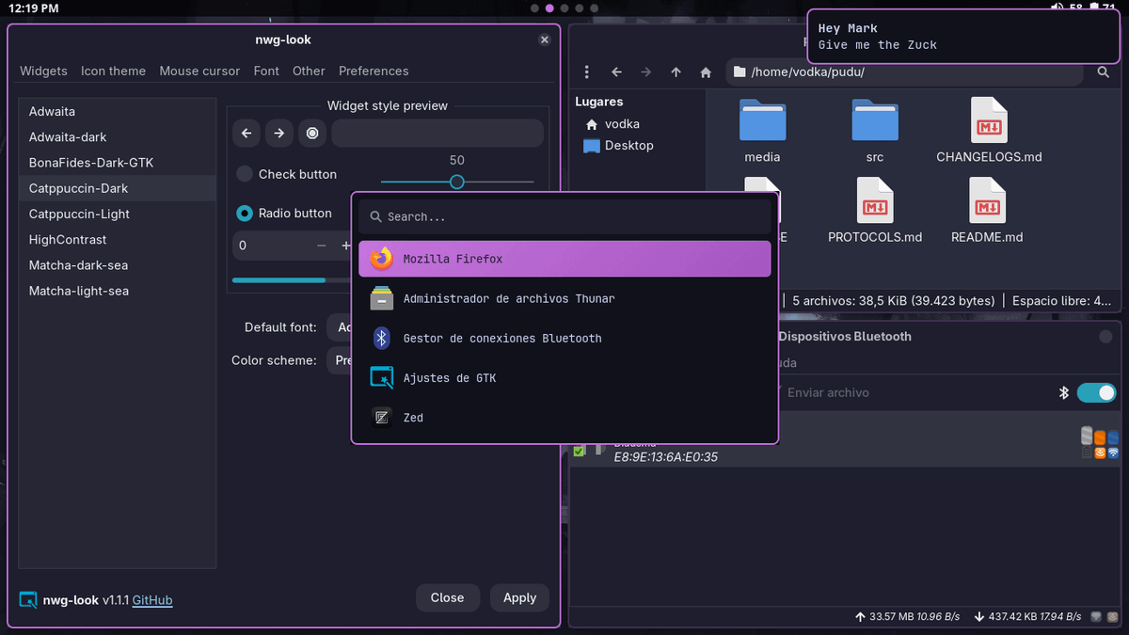Screen dimensions: 1129x635
Task: Select the Catppuccin-Dark theme
Action: coord(118,188)
